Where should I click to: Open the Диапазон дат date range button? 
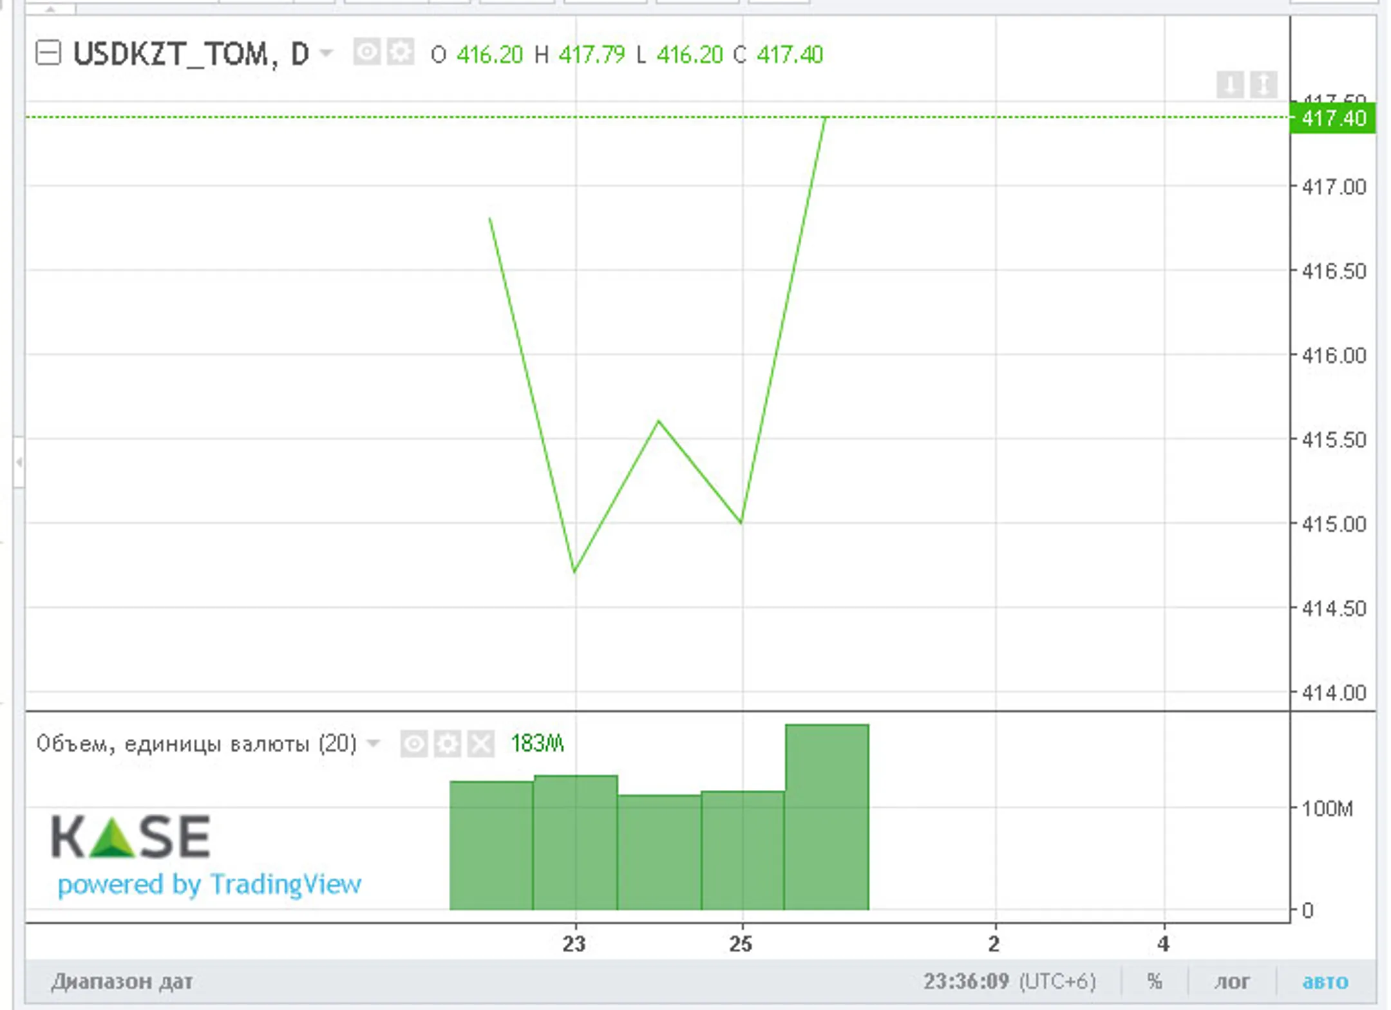click(122, 982)
